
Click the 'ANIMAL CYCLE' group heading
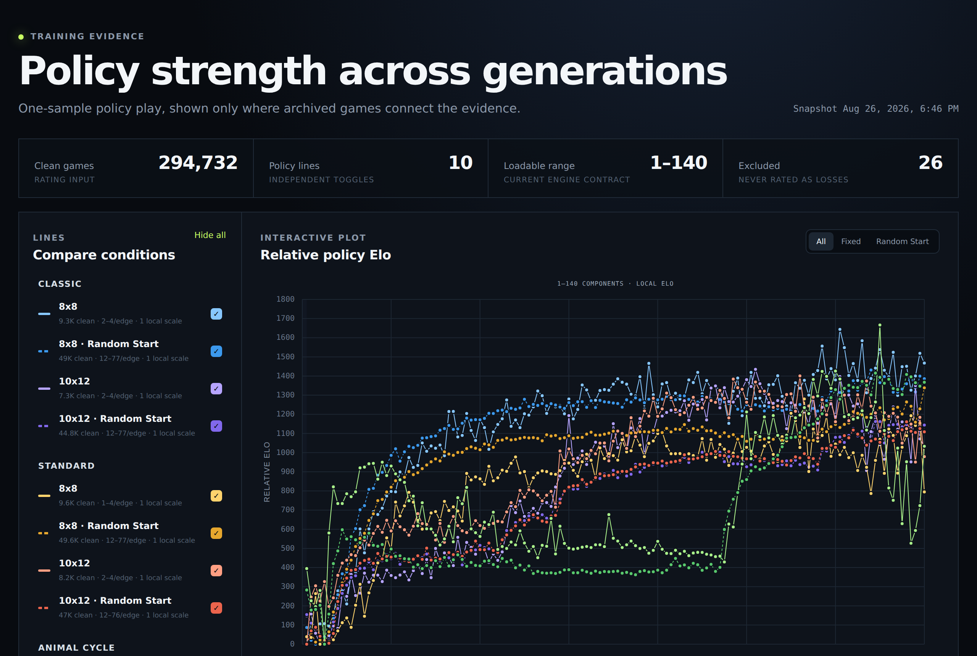[76, 648]
